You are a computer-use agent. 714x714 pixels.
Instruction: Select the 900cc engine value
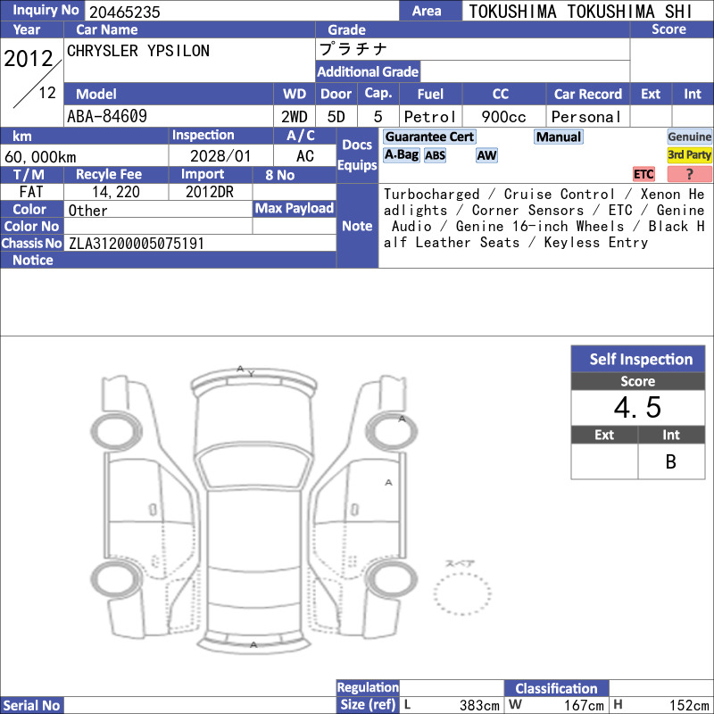(503, 117)
